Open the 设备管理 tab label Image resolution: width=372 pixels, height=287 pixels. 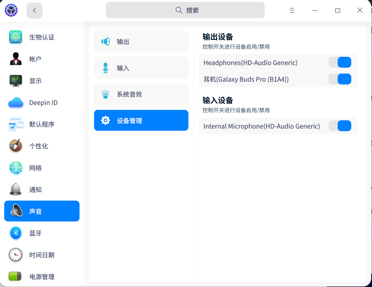coord(129,121)
